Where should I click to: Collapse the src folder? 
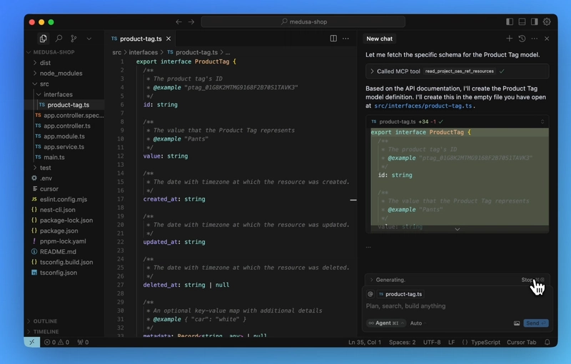point(44,84)
